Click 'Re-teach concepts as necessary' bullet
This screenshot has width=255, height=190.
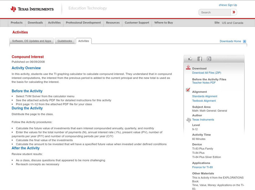[x=38, y=164]
